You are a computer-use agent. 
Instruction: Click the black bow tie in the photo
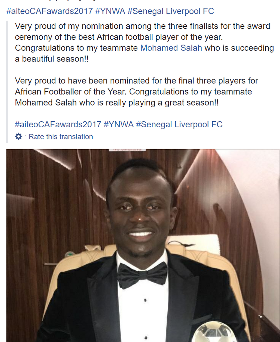click(x=142, y=275)
